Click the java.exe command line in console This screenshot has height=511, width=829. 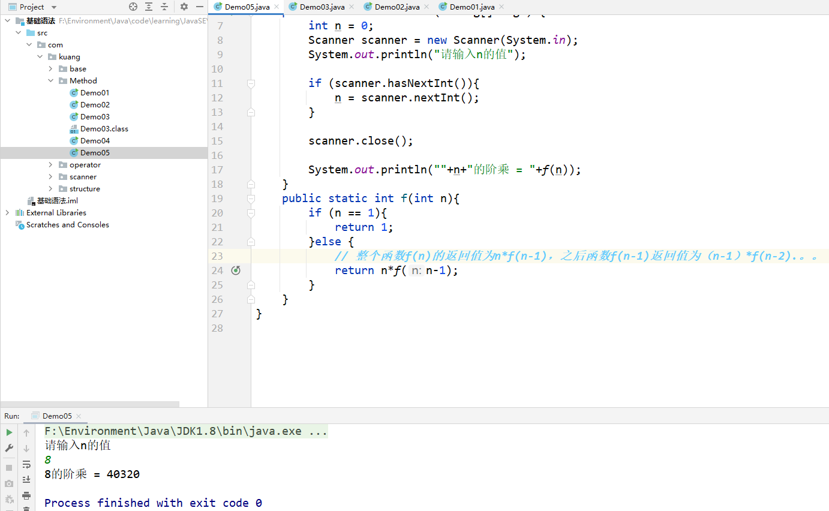point(186,431)
